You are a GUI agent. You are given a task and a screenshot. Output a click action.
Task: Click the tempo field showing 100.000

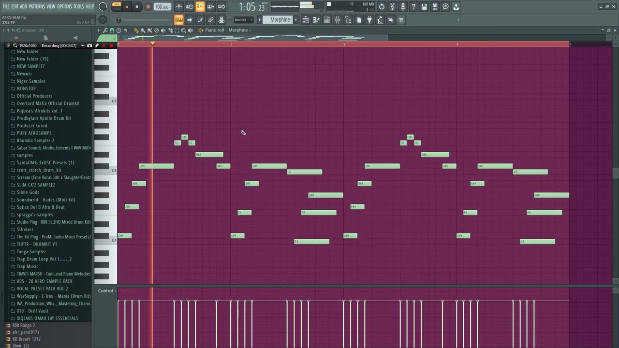162,7
